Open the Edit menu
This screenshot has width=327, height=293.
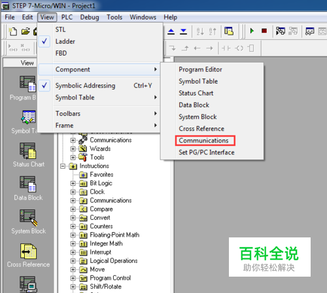(x=27, y=17)
